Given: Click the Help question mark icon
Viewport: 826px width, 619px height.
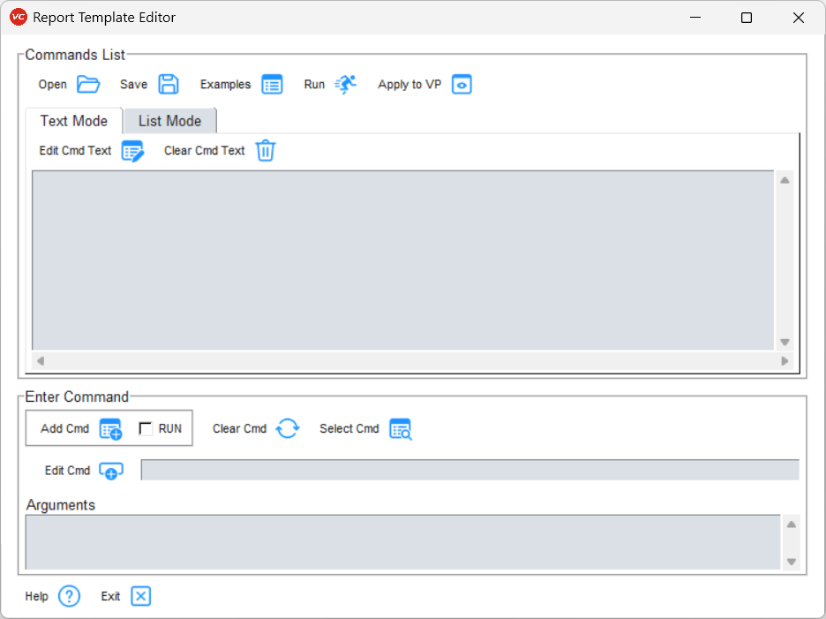Looking at the screenshot, I should point(69,596).
